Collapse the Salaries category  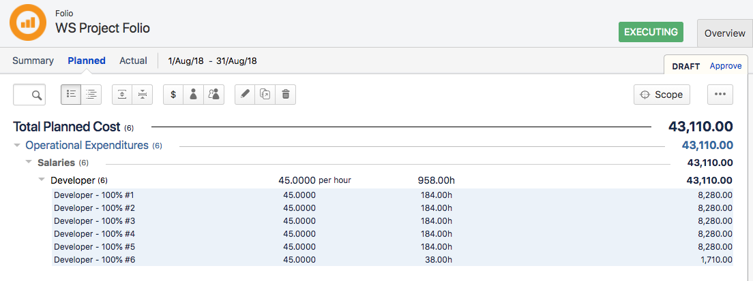pyautogui.click(x=29, y=163)
